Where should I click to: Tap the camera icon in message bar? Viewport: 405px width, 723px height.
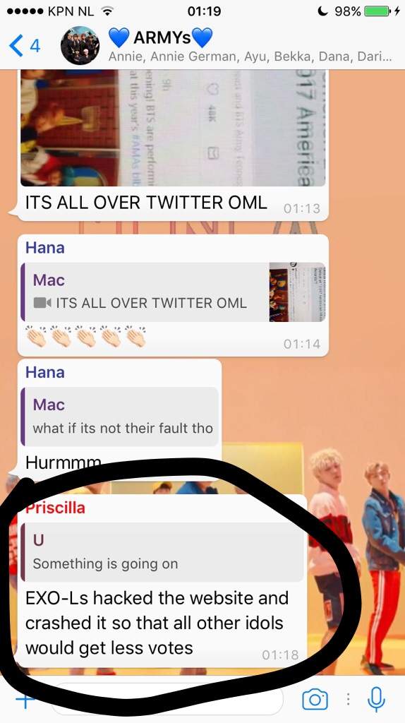[x=315, y=700]
